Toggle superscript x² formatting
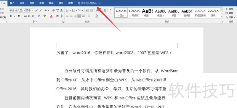 tap(33, 16)
